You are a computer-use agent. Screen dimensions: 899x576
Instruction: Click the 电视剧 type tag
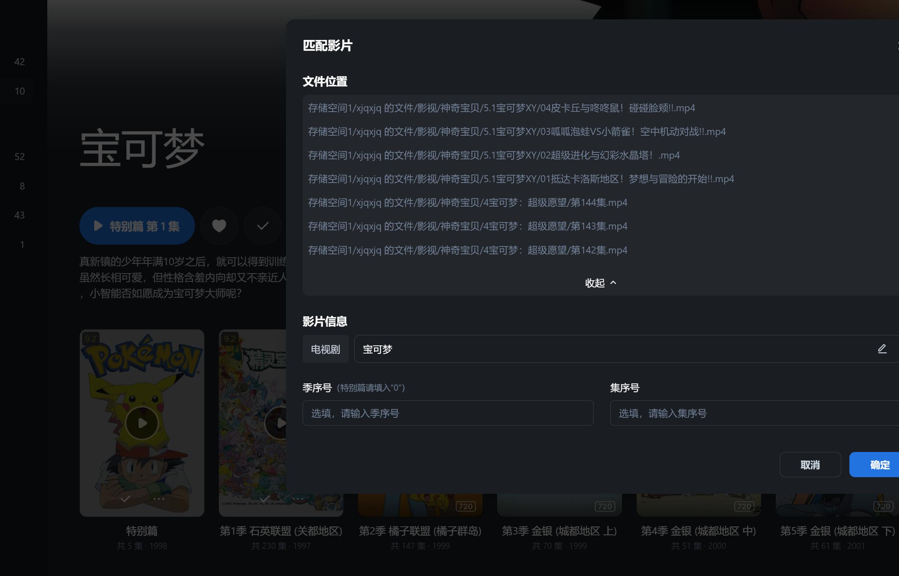(x=325, y=349)
